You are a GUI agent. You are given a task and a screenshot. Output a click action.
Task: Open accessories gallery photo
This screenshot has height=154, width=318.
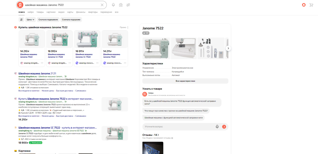point(211,48)
